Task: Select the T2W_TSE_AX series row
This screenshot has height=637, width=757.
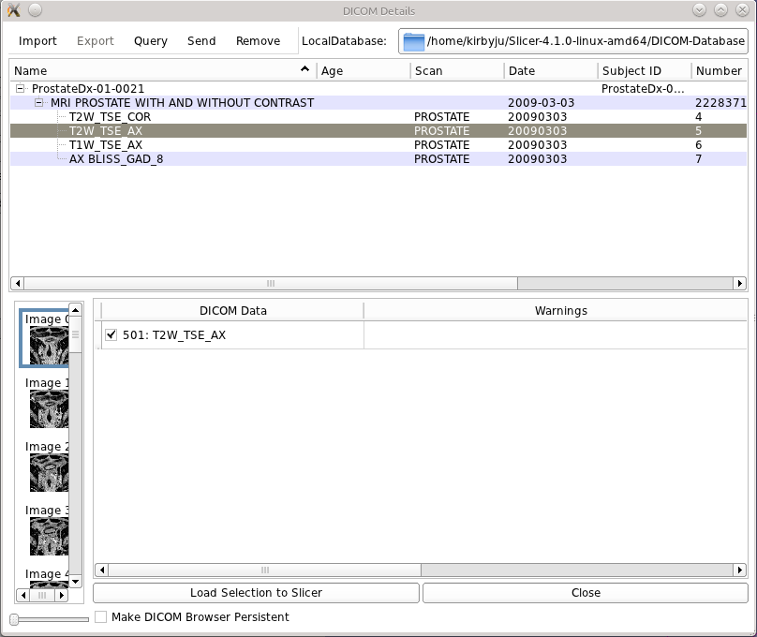Action: coord(378,131)
